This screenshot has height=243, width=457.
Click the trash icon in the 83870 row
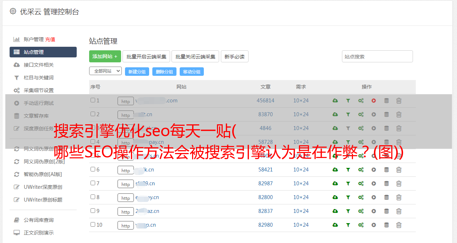(399, 114)
